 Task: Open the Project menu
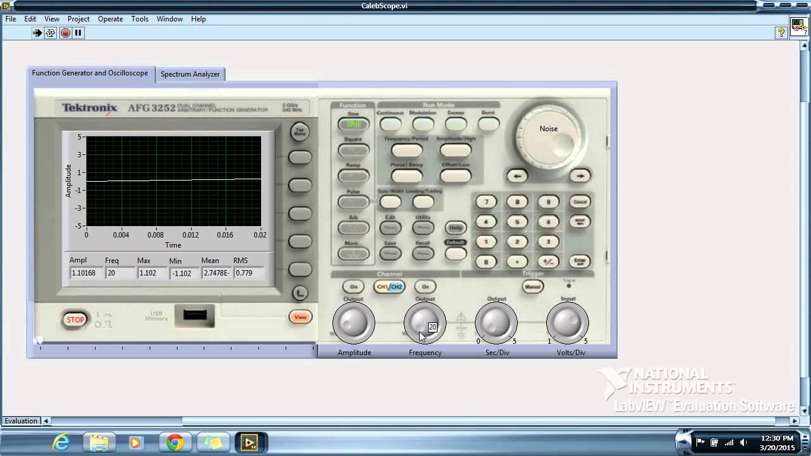(x=79, y=19)
